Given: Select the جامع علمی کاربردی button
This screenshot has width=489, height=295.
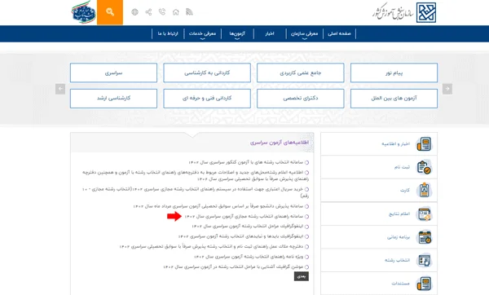Looking at the screenshot, I should [x=301, y=73].
